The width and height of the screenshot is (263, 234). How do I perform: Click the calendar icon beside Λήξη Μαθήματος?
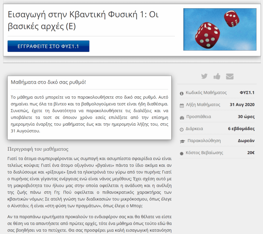(x=182, y=105)
